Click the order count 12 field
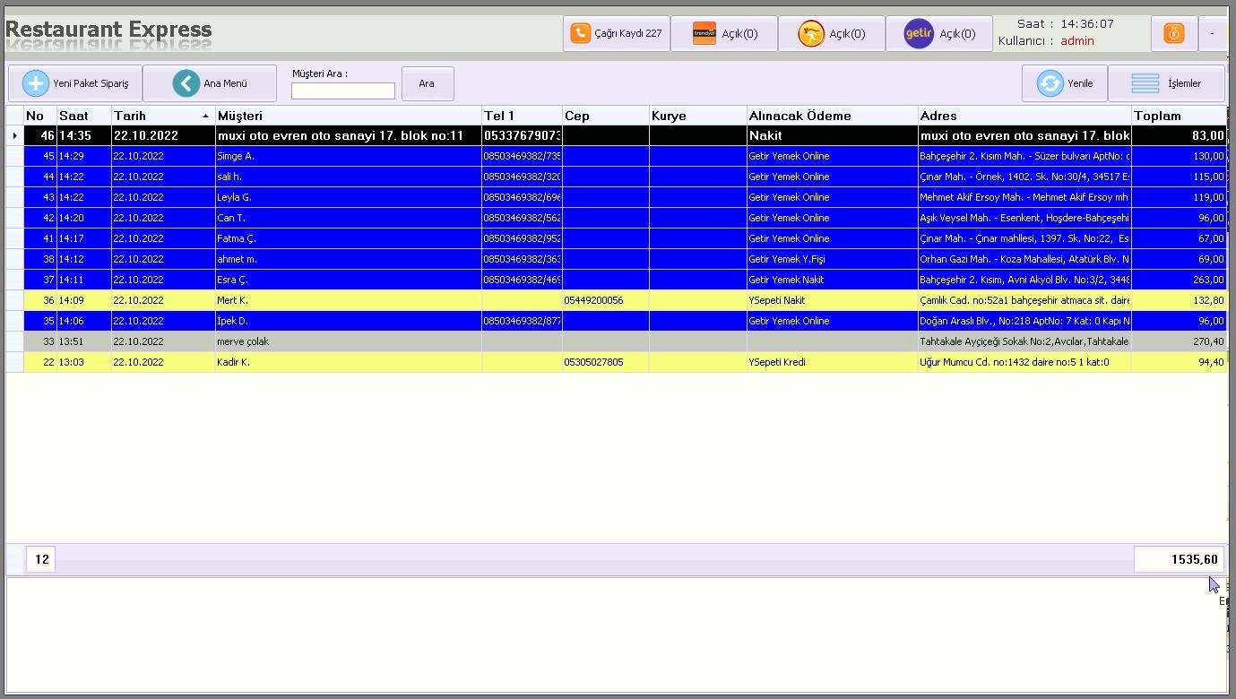This screenshot has width=1236, height=699. point(41,559)
